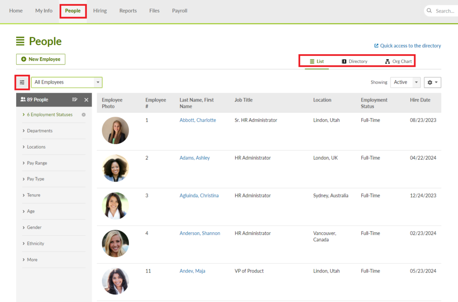Click the search magnifier icon
Image resolution: width=458 pixels, height=302 pixels.
pos(429,10)
